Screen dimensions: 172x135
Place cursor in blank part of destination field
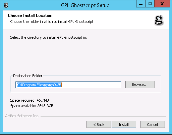[x=91, y=85]
